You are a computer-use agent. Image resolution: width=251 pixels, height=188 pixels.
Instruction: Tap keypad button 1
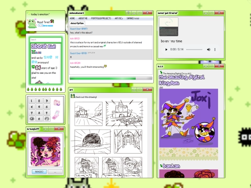click(32, 101)
